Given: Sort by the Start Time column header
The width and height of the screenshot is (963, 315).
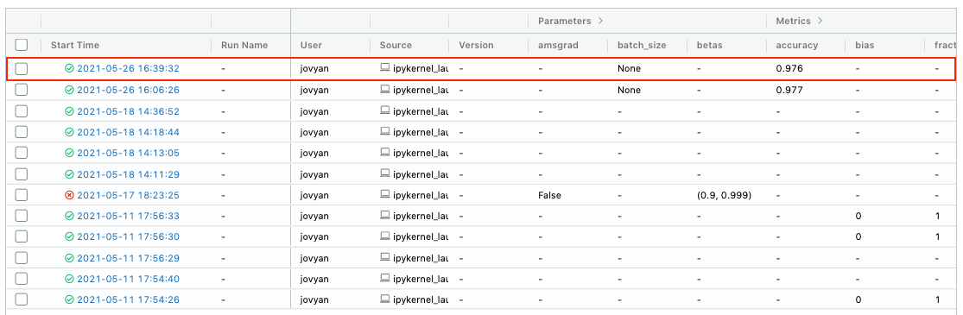Looking at the screenshot, I should (x=75, y=45).
